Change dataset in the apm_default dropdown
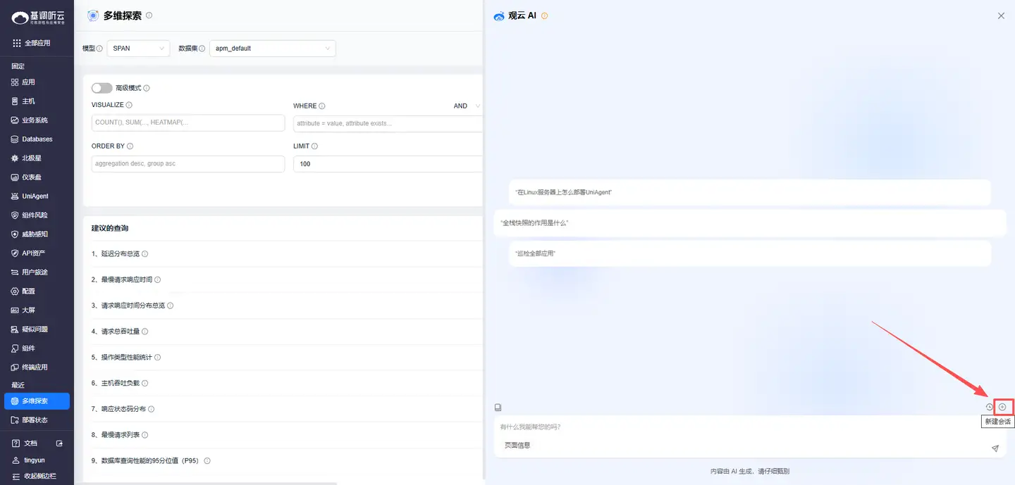The width and height of the screenshot is (1015, 485). pyautogui.click(x=272, y=48)
